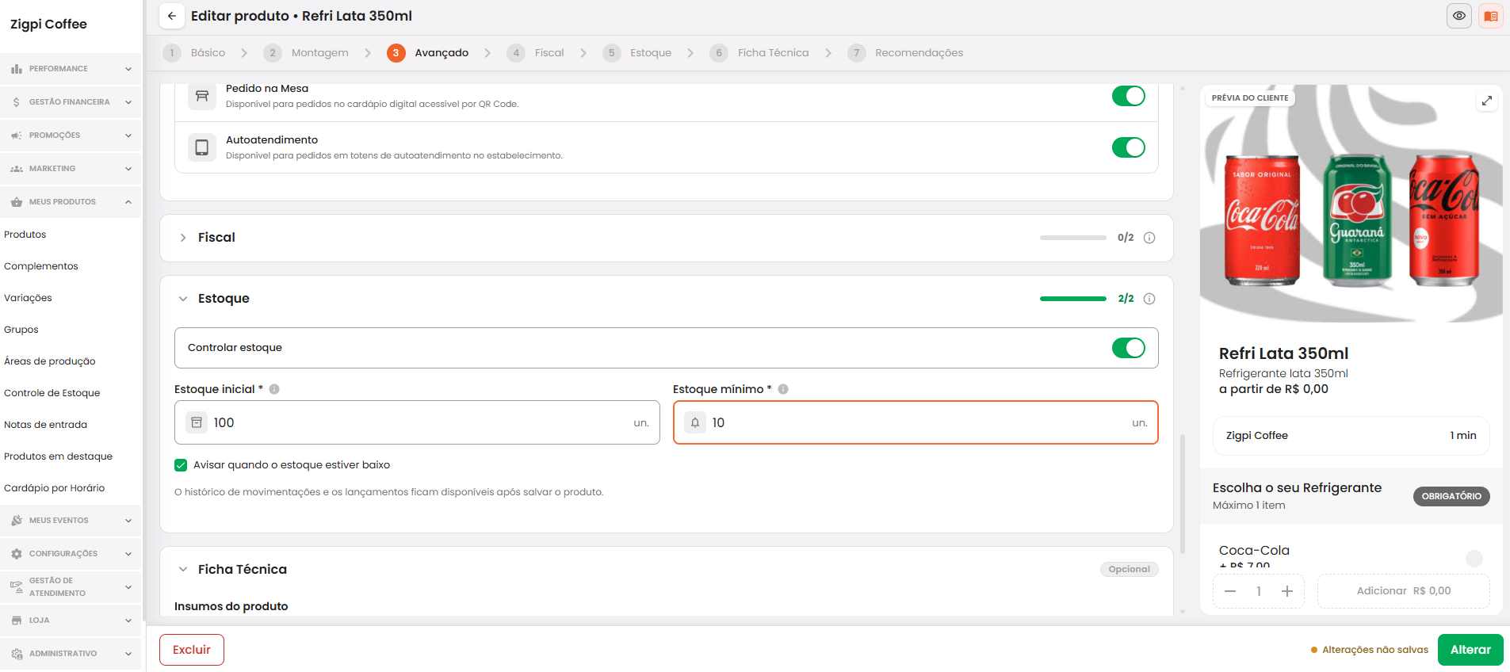This screenshot has width=1510, height=672.
Task: Click the Fiscal section info icon
Action: (x=1149, y=238)
